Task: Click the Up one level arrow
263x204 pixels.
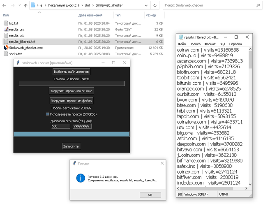Action: coord(25,5)
